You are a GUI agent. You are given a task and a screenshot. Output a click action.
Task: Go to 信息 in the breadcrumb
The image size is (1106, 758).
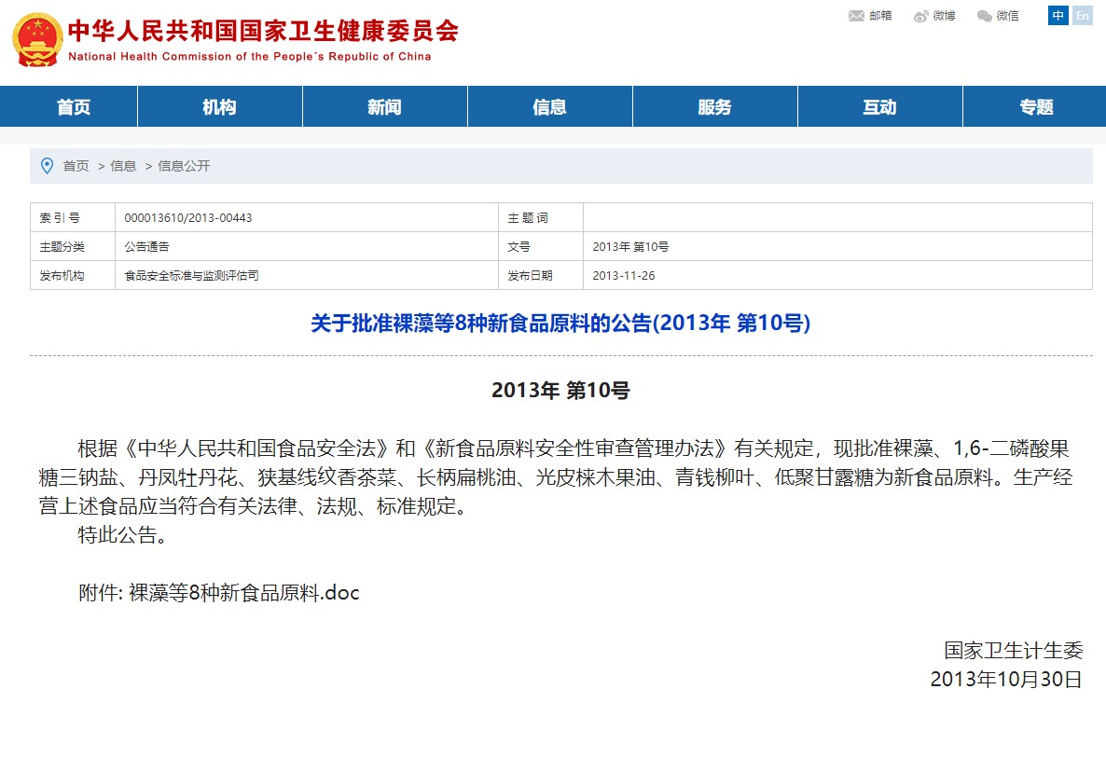point(123,166)
